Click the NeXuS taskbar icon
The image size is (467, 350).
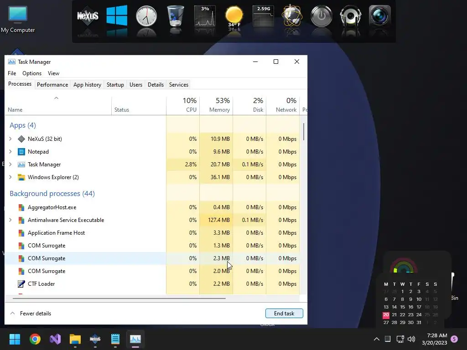(x=95, y=339)
